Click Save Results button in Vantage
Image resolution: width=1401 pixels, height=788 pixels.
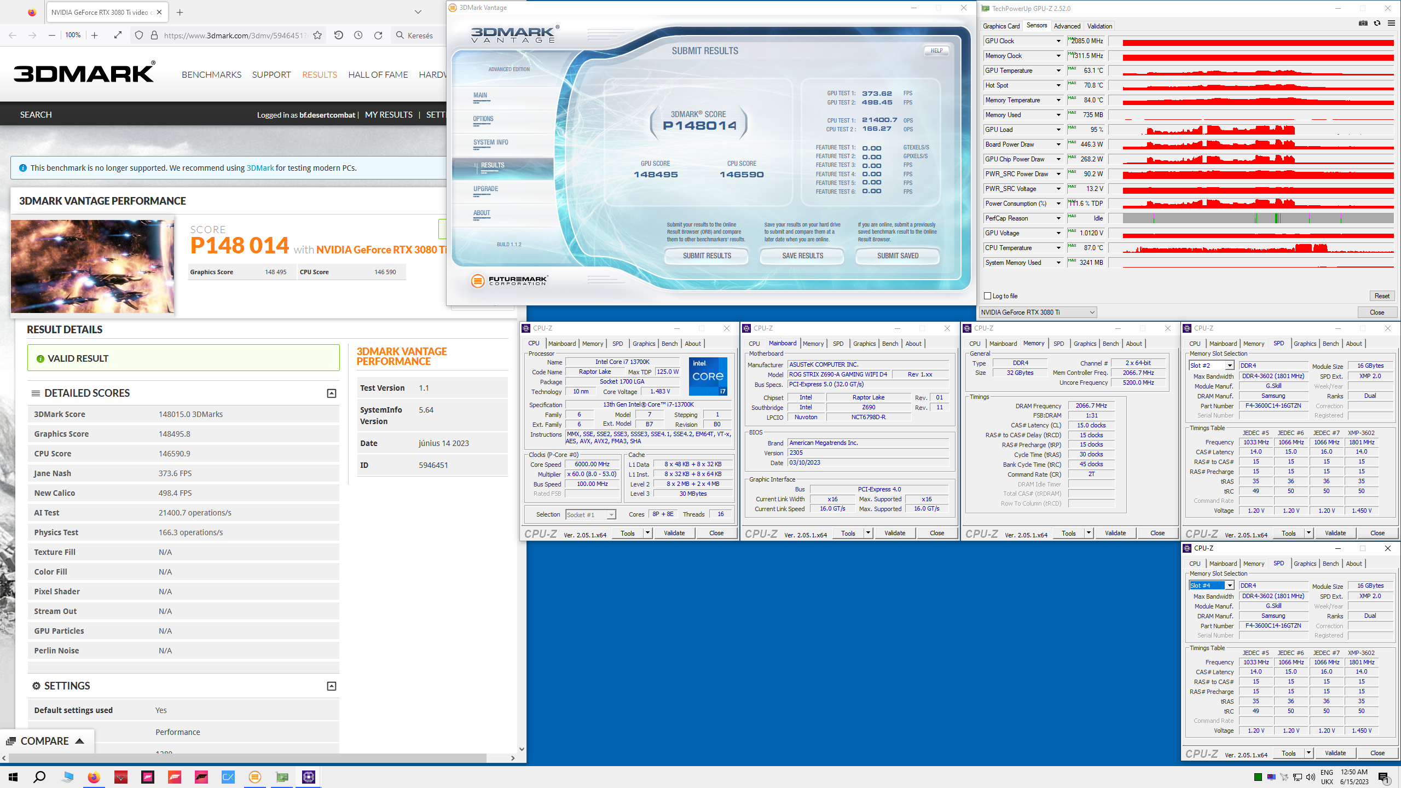(802, 256)
